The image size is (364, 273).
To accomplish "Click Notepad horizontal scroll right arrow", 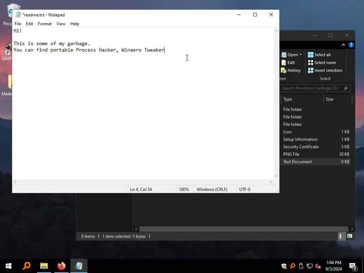I will coord(271,182).
